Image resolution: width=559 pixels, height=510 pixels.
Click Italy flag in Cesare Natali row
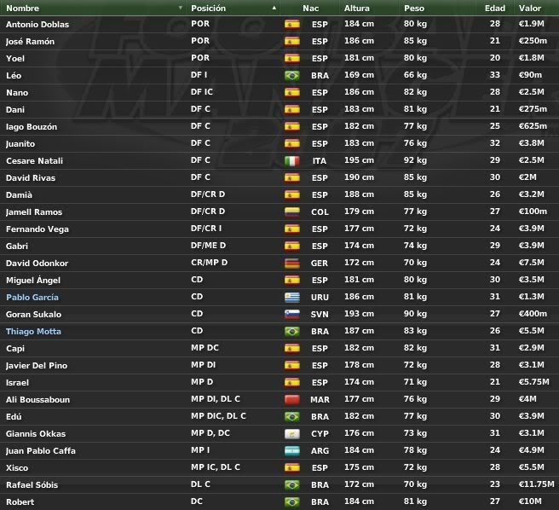[x=292, y=160]
